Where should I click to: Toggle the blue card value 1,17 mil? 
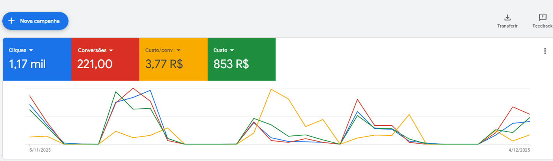27,64
